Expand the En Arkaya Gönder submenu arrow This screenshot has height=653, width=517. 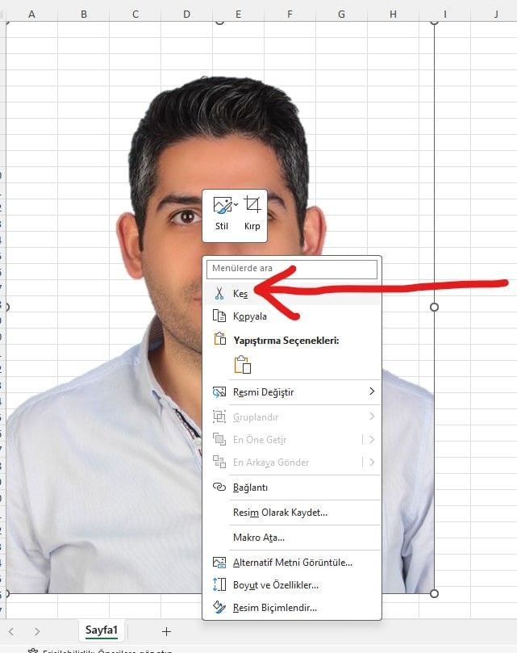coord(372,462)
